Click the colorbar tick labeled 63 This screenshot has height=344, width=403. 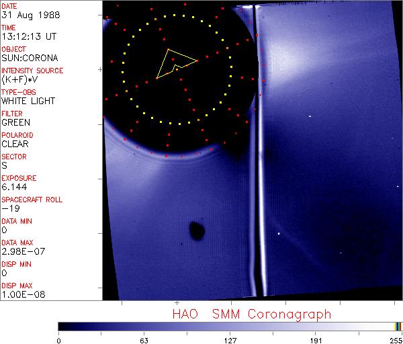point(143,340)
